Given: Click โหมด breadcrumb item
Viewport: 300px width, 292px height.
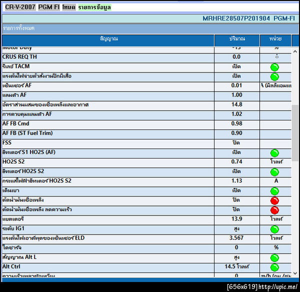Looking at the screenshot, I should (x=69, y=7).
